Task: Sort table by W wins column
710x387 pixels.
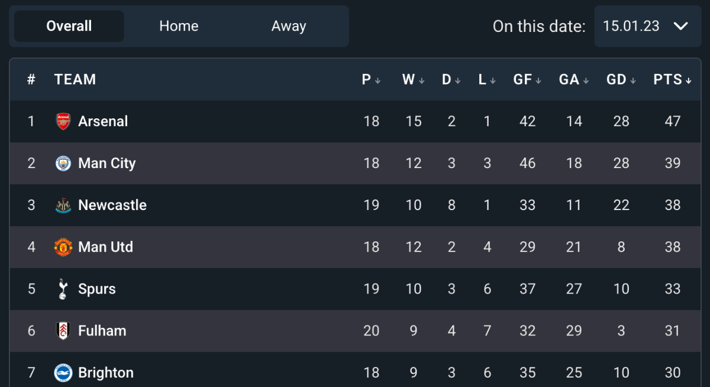Action: pyautogui.click(x=413, y=80)
